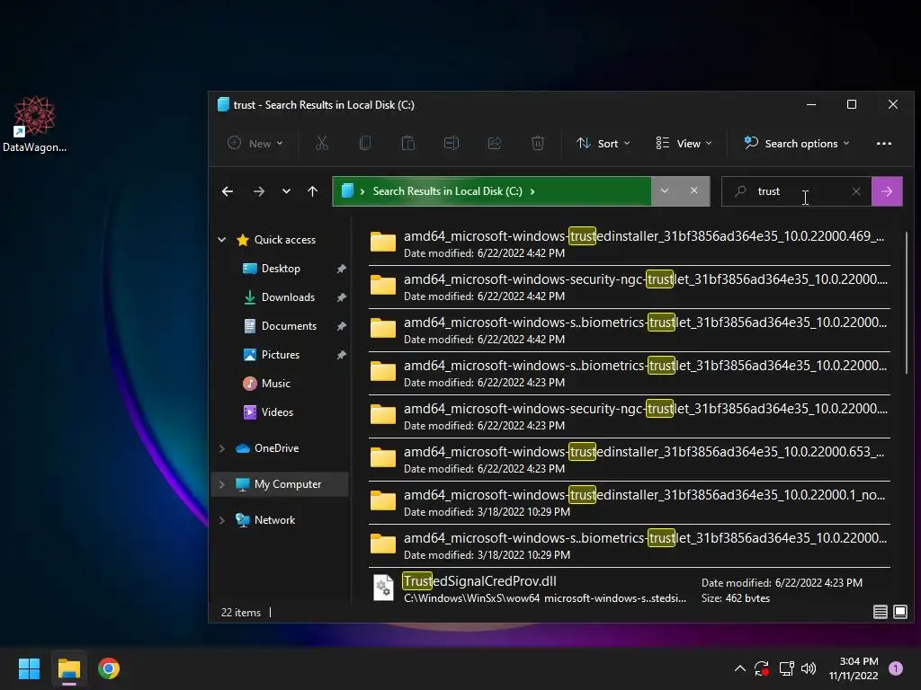Select security-ngc-trustlet folder modified 4:23 PM

tap(629, 417)
